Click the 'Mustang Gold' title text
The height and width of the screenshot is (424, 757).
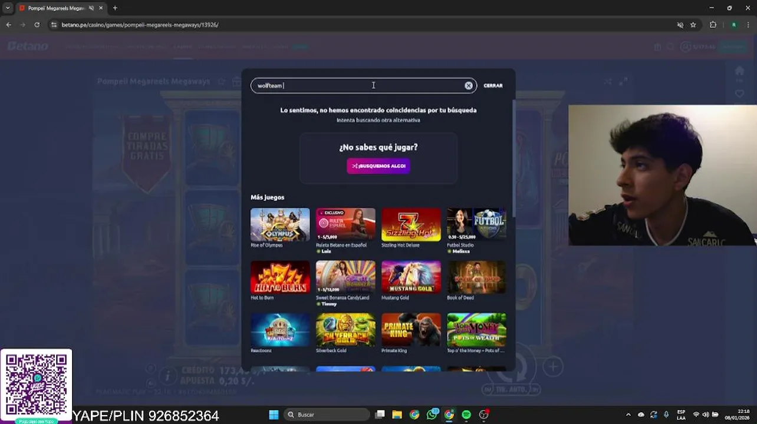[395, 298]
